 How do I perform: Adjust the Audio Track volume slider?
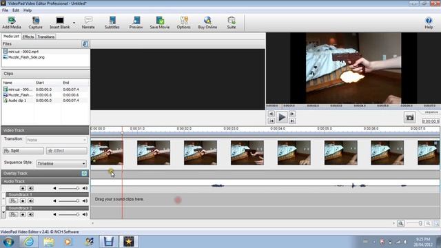pos(69,188)
